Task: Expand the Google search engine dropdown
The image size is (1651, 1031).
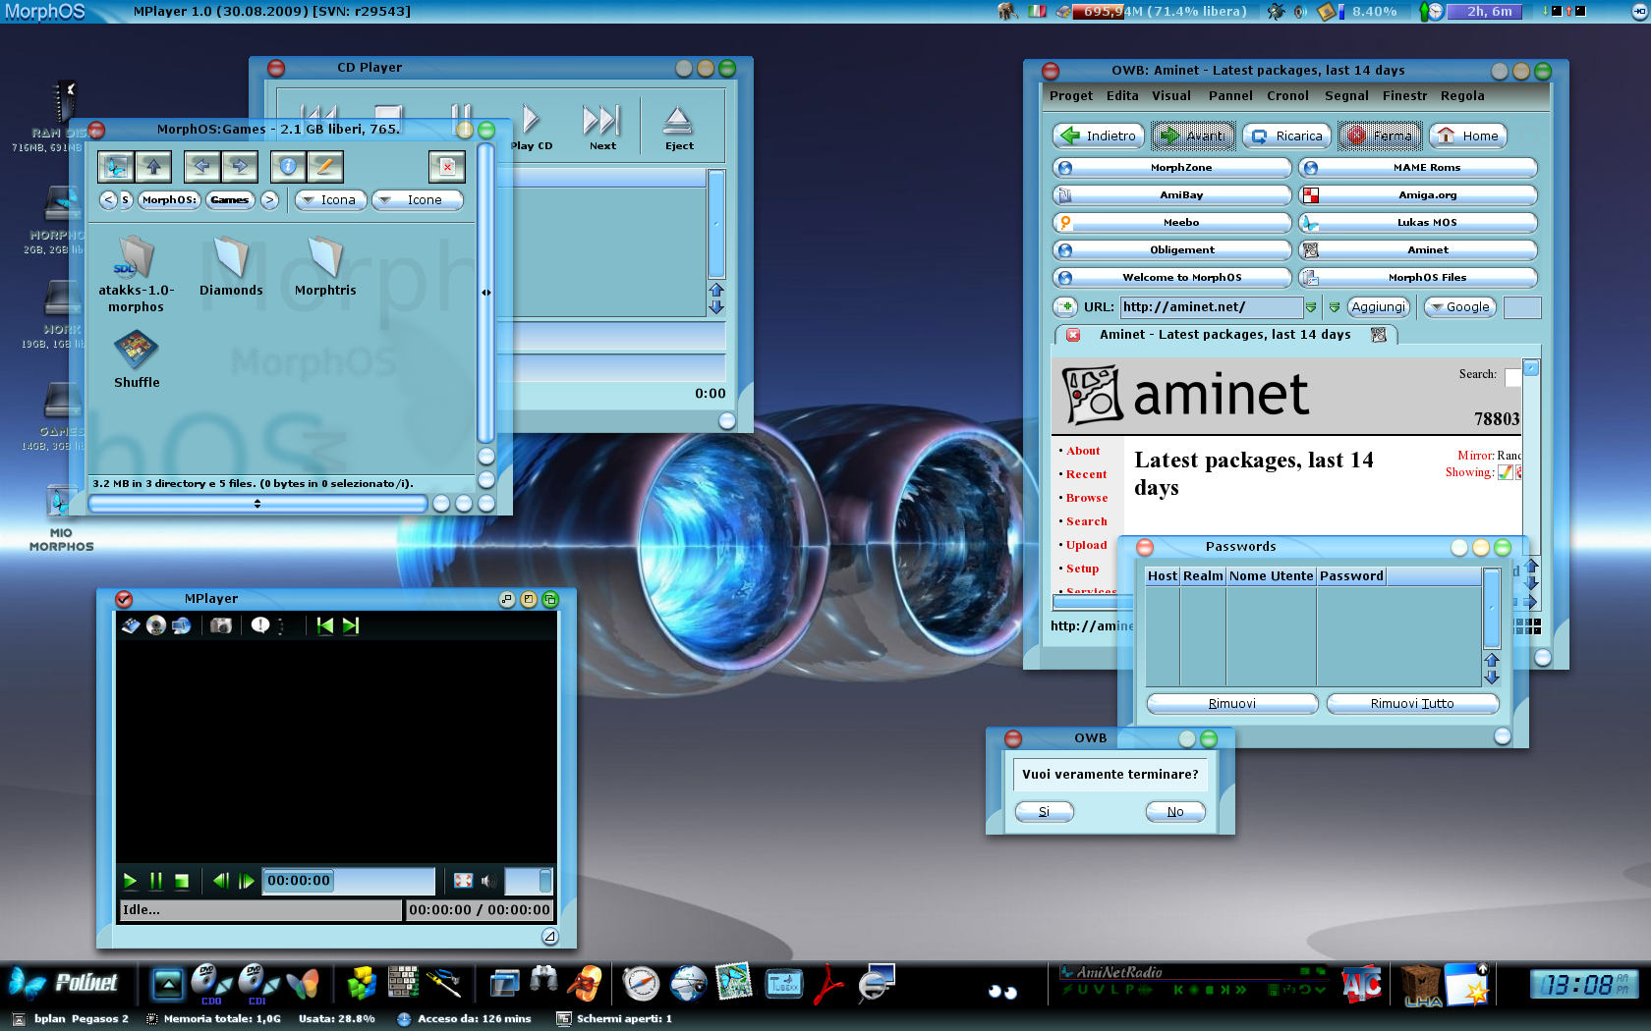Action: tap(1460, 307)
